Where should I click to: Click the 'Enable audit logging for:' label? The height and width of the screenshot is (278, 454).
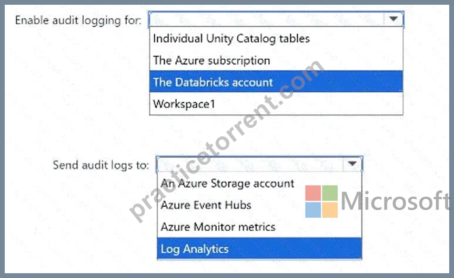click(x=78, y=20)
